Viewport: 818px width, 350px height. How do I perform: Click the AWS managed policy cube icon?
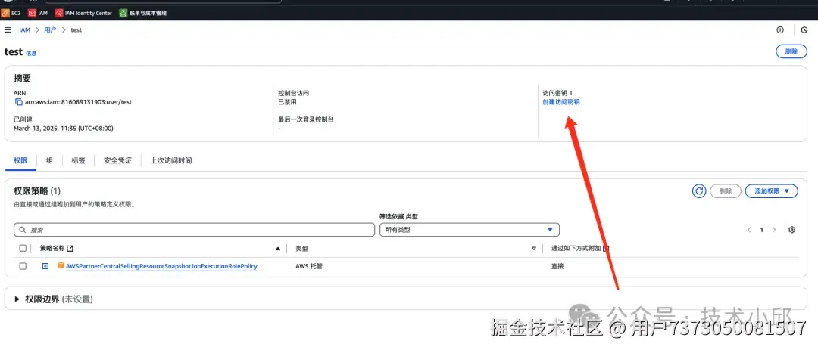[x=61, y=265]
